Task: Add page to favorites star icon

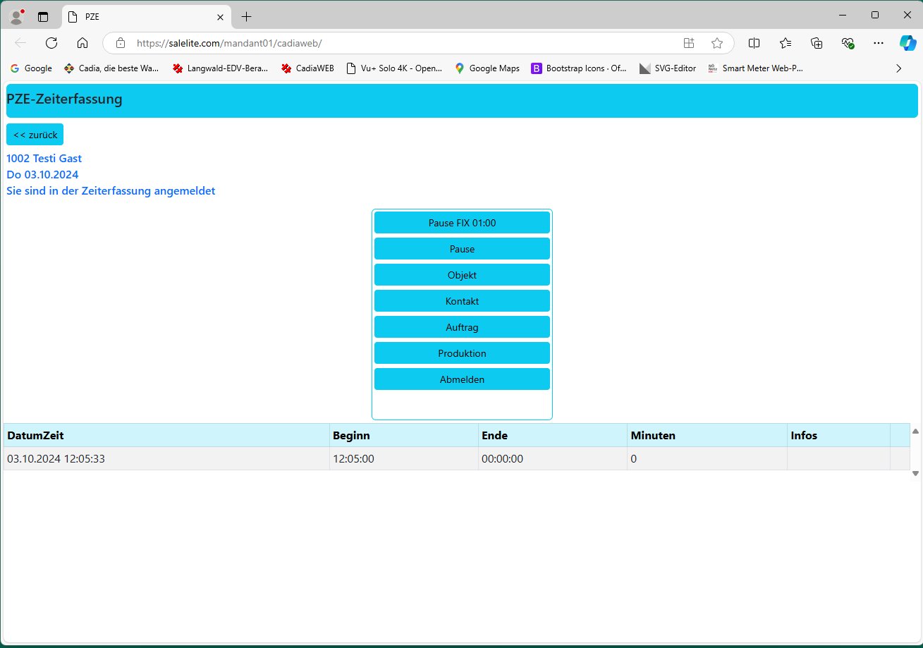Action: 717,43
